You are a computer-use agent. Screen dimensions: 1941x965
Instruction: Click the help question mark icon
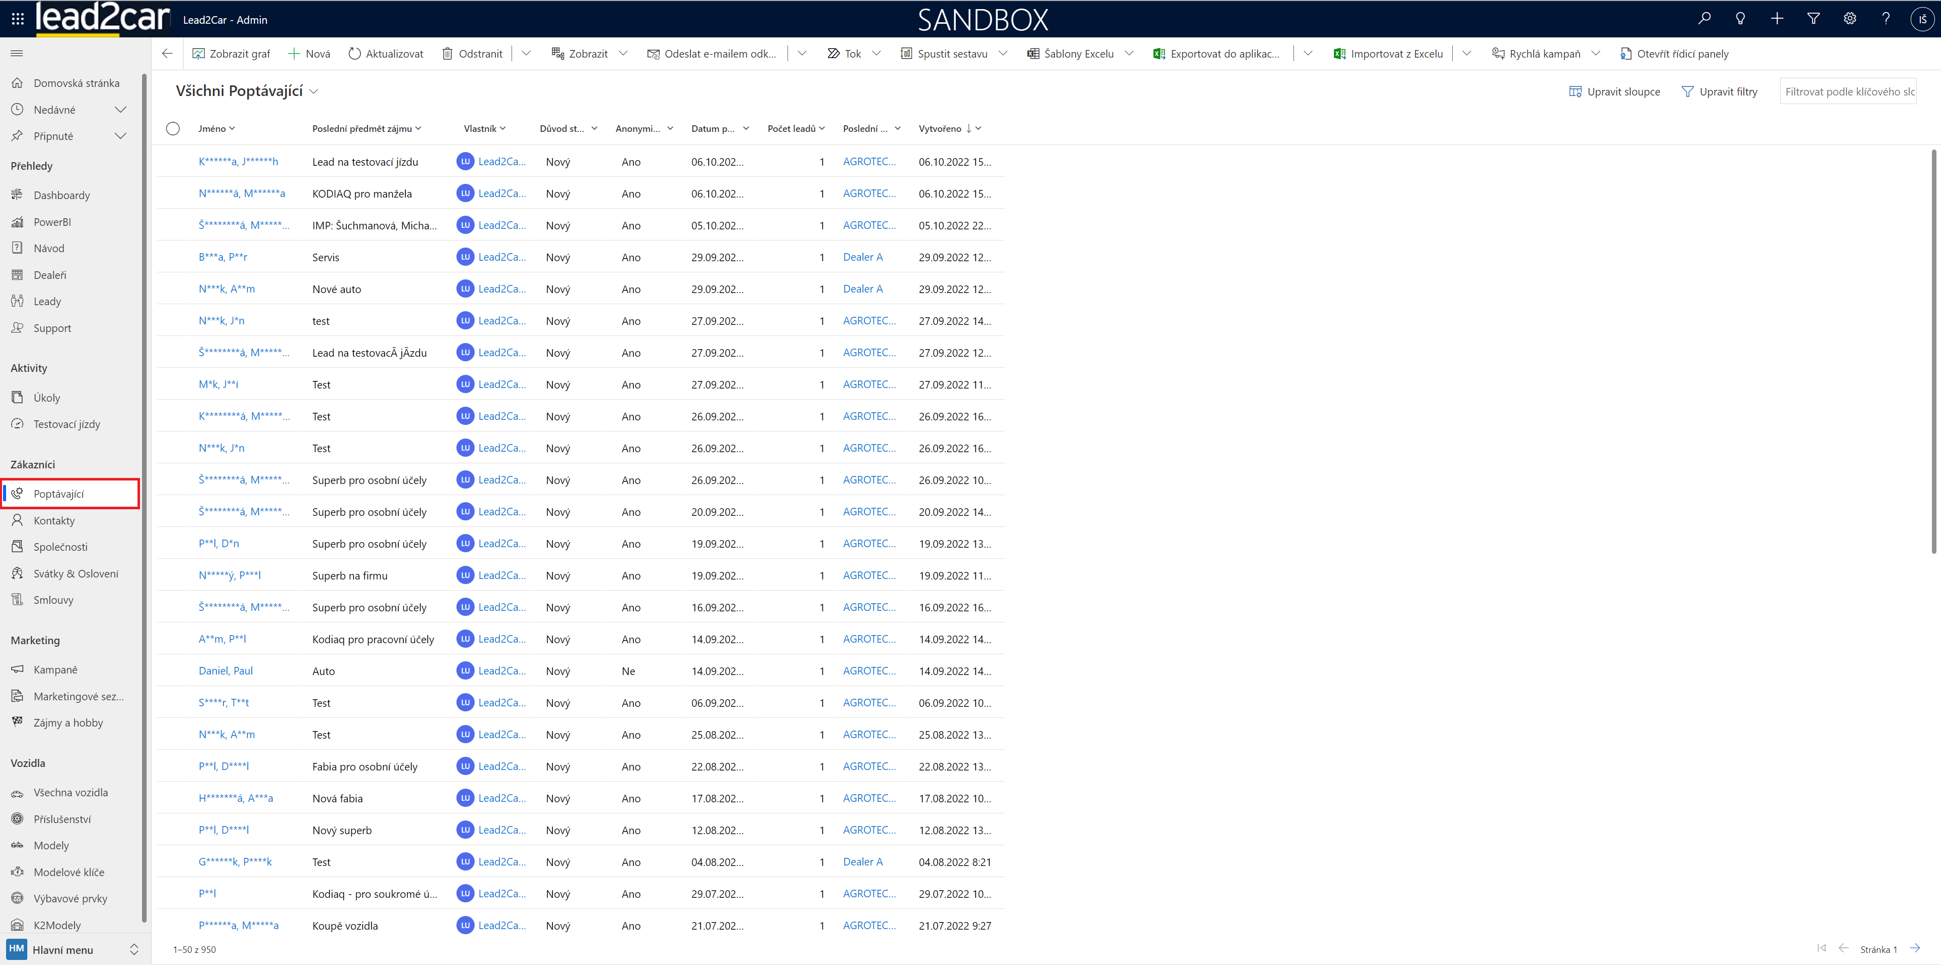1885,19
